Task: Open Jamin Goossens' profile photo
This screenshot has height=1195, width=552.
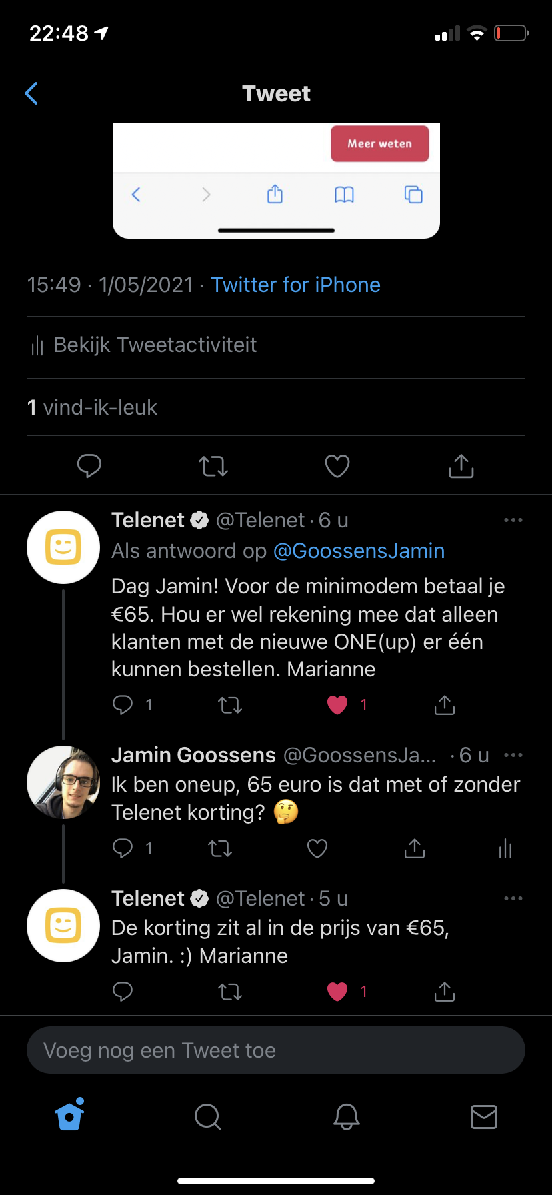Action: (63, 782)
